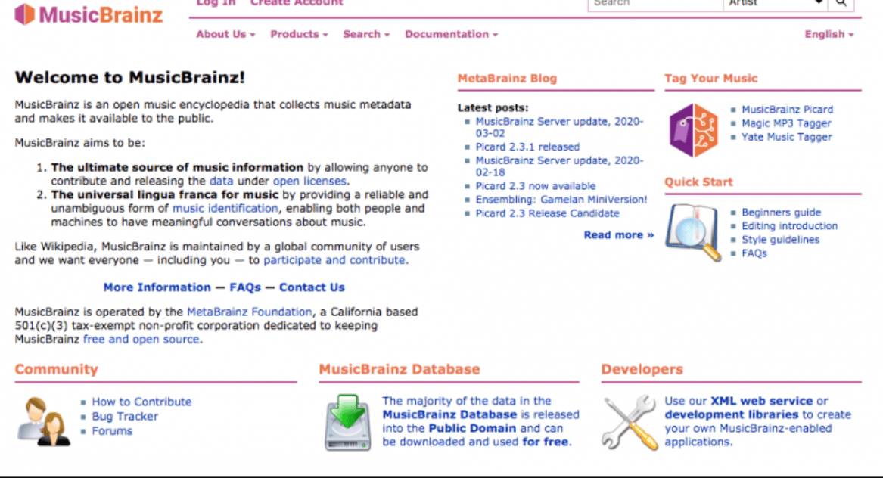The height and width of the screenshot is (478, 883).
Task: Focus the Search input field
Action: click(655, 3)
